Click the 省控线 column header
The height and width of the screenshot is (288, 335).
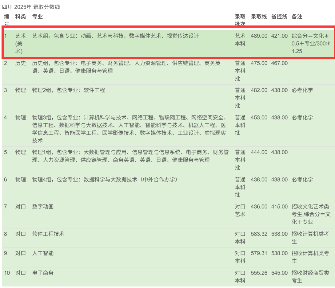tap(279, 16)
